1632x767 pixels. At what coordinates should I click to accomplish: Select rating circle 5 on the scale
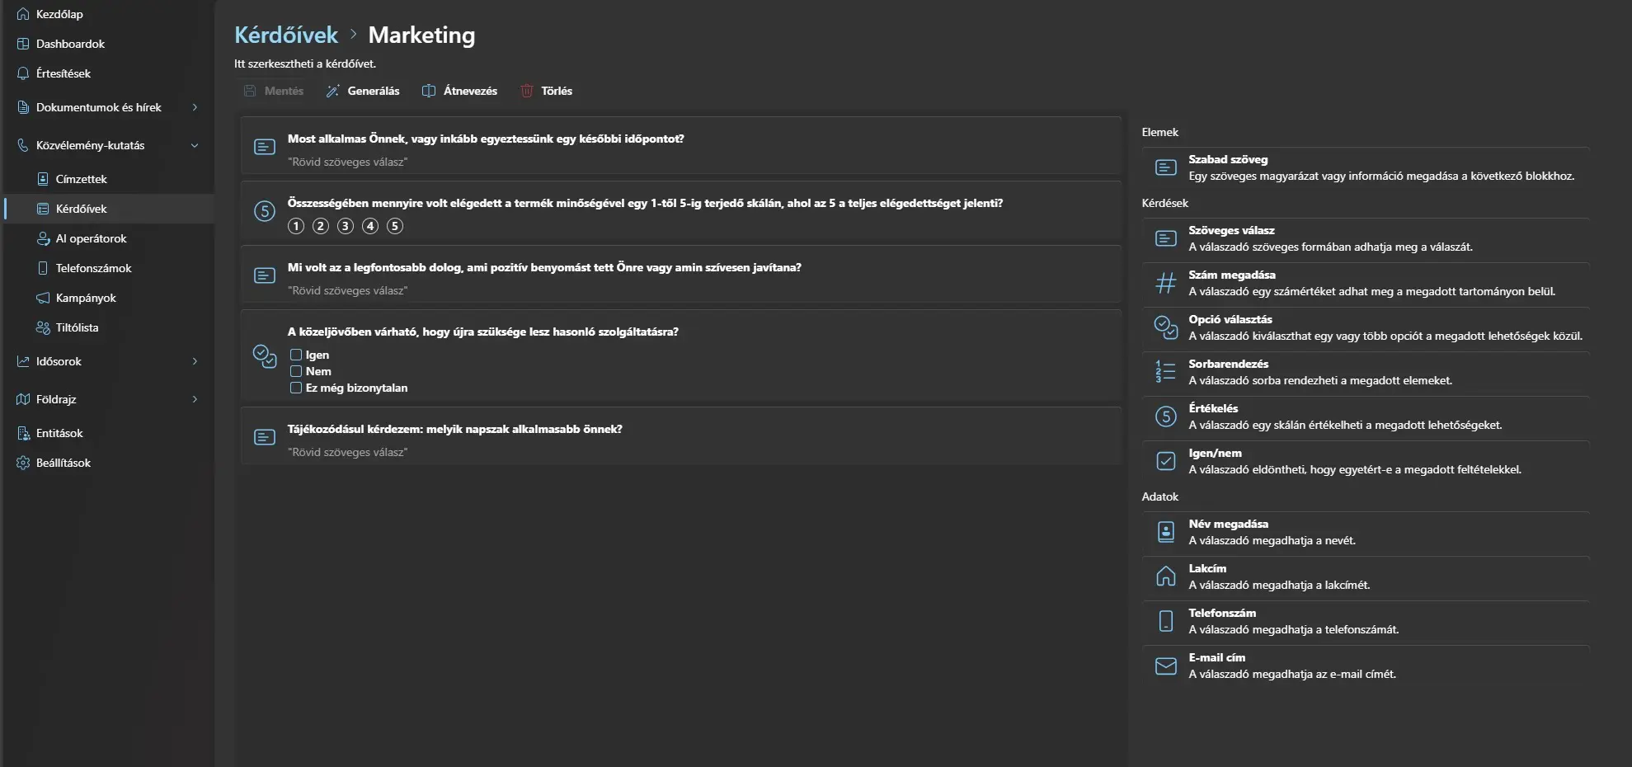pos(395,226)
